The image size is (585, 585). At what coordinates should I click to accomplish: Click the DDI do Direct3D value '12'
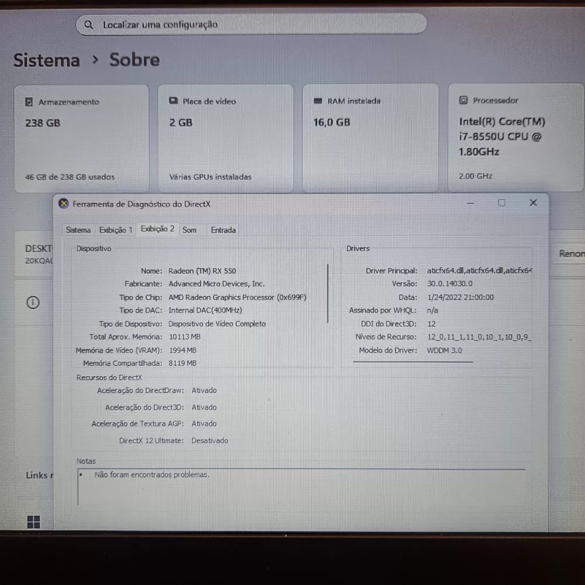coord(431,324)
